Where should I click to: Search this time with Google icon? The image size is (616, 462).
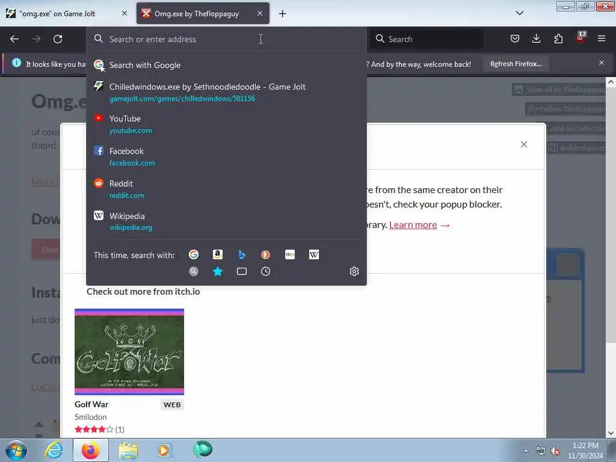[194, 254]
